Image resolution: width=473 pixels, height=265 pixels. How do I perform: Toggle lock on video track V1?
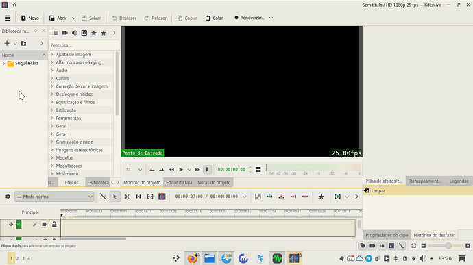coord(54,225)
